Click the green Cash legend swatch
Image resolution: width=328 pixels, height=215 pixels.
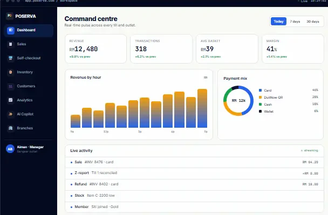(260, 104)
